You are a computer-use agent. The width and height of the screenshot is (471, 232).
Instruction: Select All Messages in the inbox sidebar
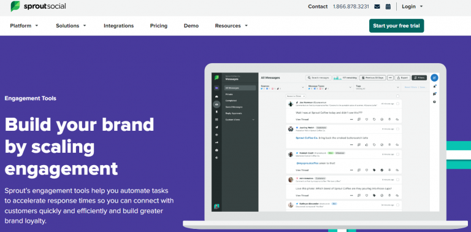click(x=240, y=88)
